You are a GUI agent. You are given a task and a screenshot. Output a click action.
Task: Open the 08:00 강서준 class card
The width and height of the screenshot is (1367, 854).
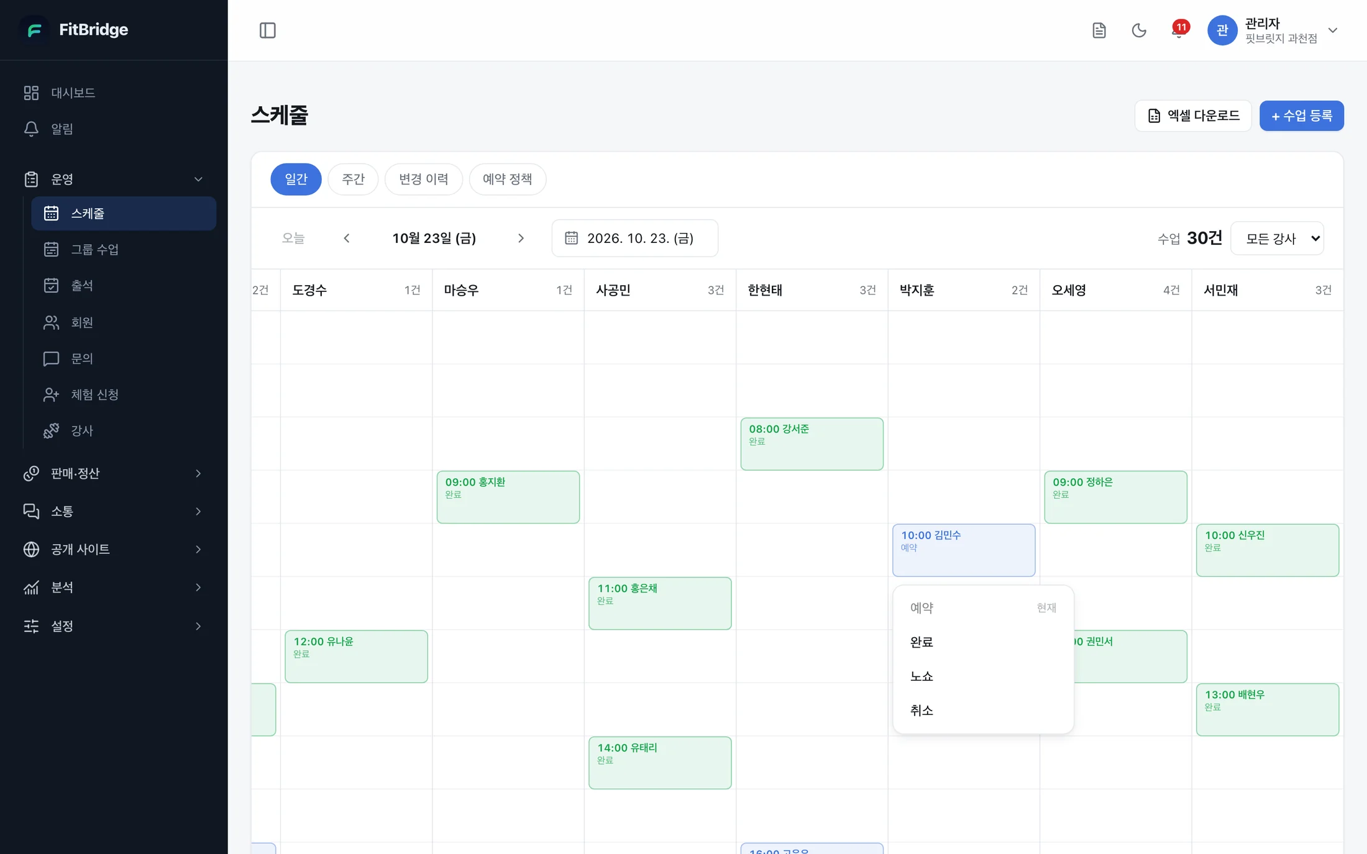812,443
